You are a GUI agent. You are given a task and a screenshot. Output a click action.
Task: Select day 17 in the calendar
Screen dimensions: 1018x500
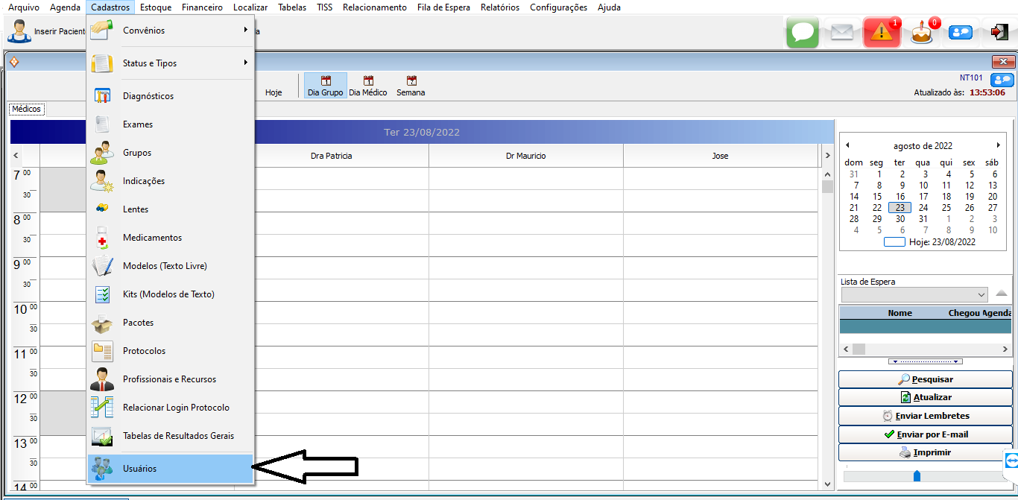[x=923, y=197]
